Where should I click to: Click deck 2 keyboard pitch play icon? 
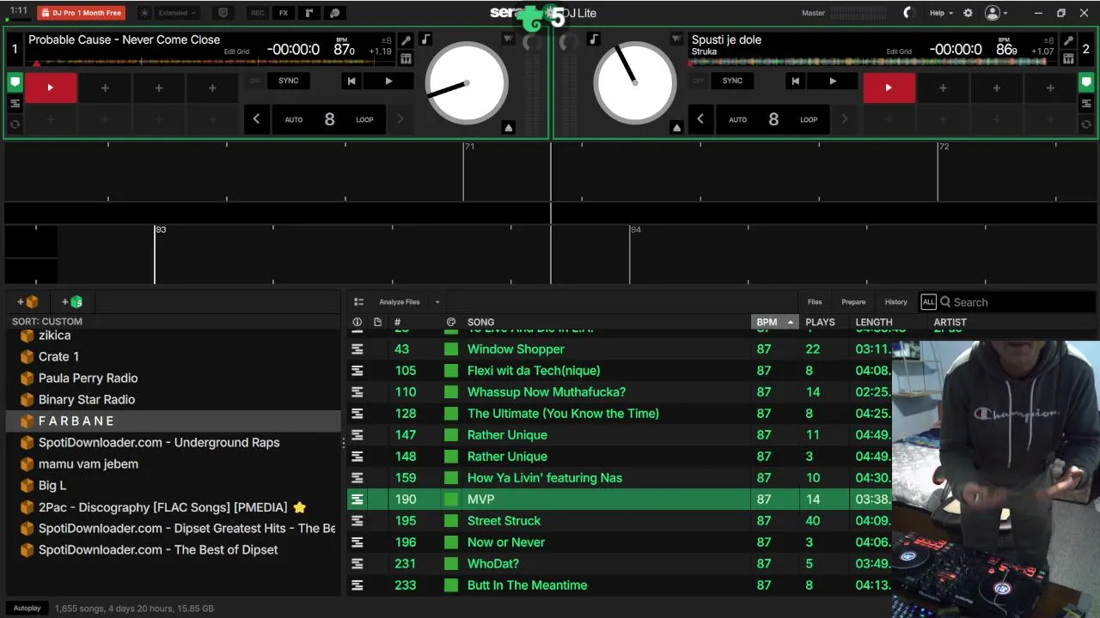coord(1068,58)
